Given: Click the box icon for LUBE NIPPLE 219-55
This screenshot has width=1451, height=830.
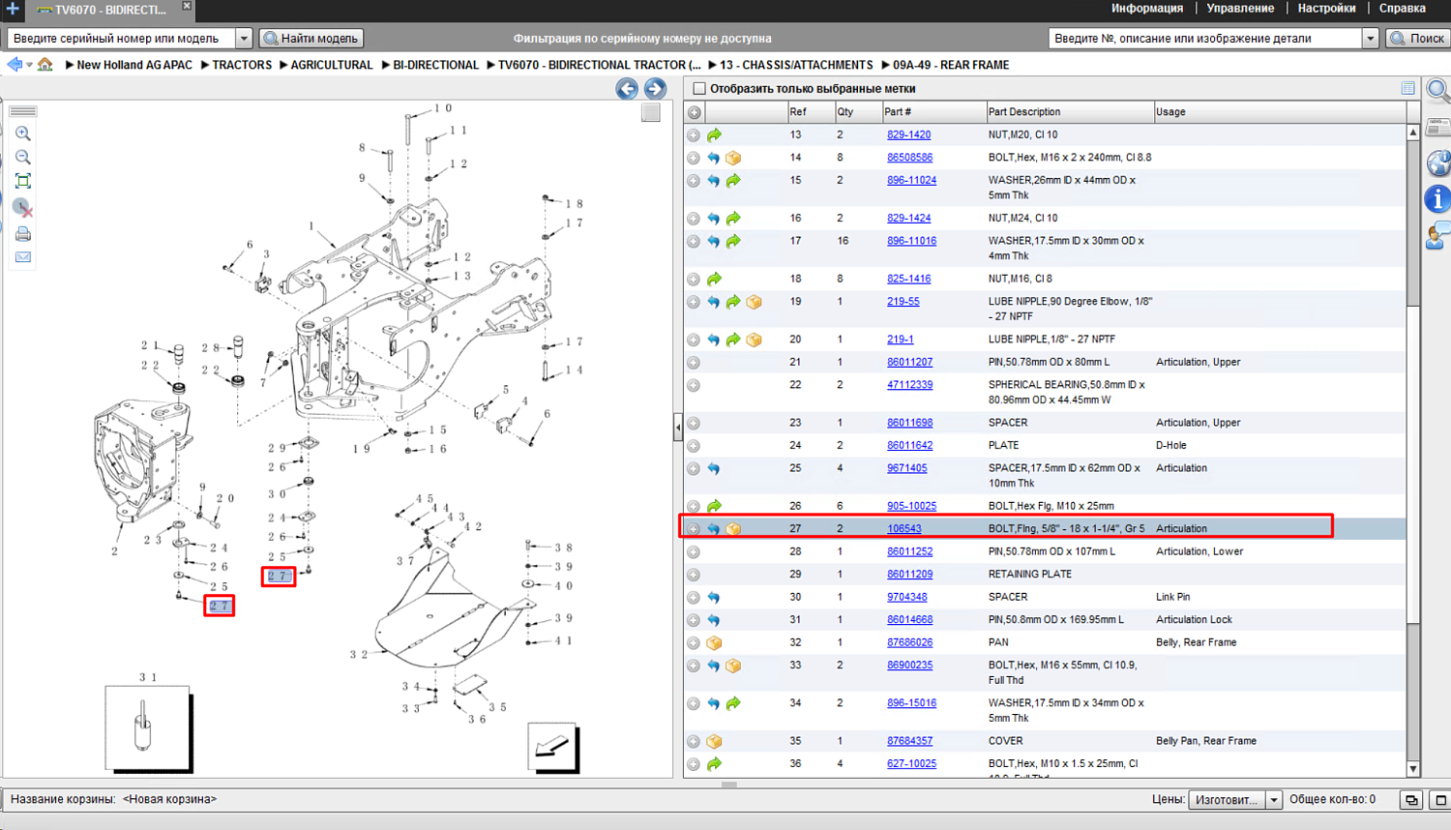Looking at the screenshot, I should click(x=754, y=302).
